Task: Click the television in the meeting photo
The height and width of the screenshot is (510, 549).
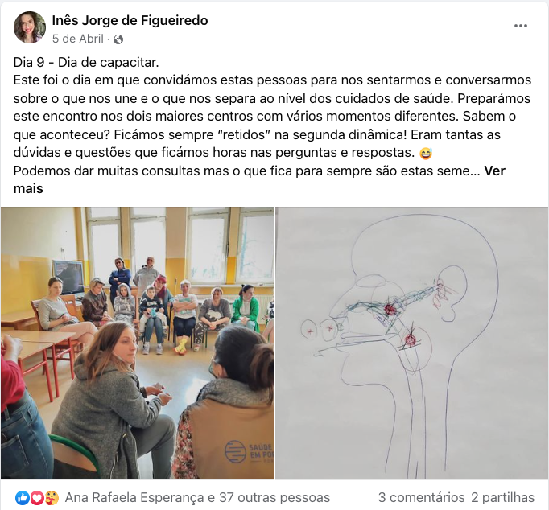Action: pos(68,277)
